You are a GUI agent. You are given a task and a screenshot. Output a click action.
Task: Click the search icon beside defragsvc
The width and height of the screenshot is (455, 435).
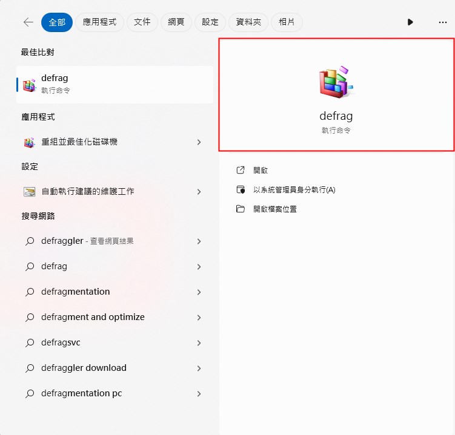tap(30, 343)
